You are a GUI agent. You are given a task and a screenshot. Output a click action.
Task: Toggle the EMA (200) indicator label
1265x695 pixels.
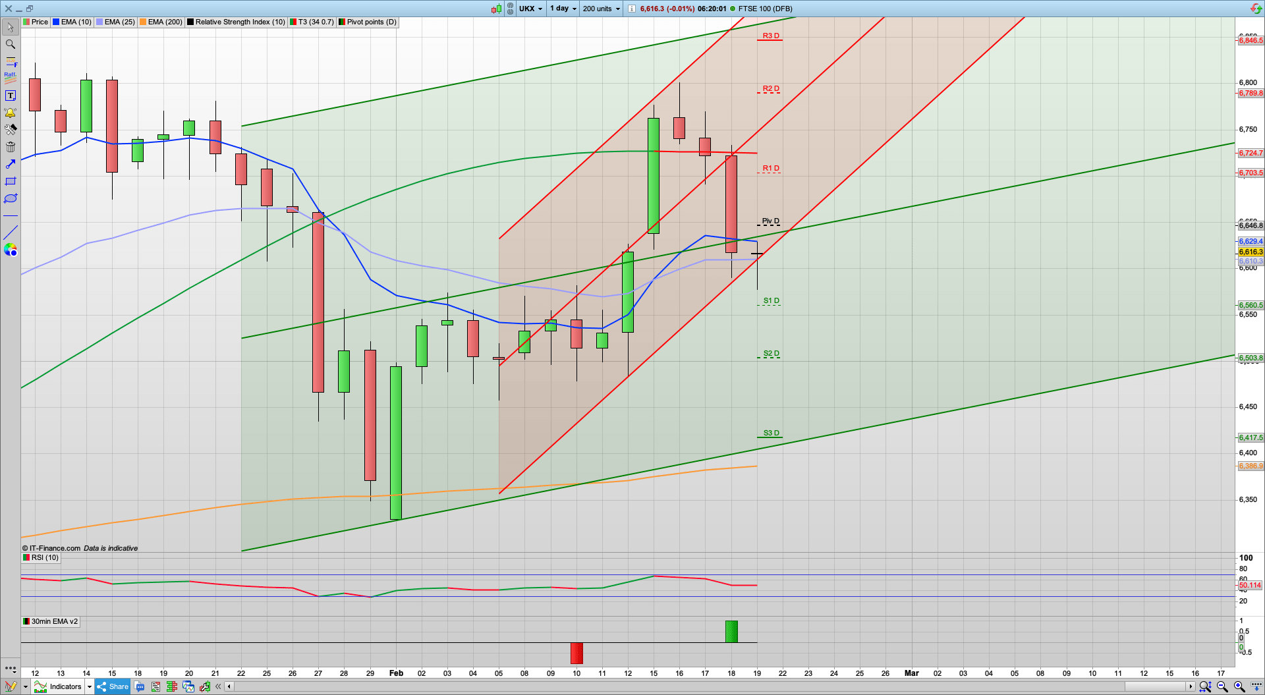(161, 22)
